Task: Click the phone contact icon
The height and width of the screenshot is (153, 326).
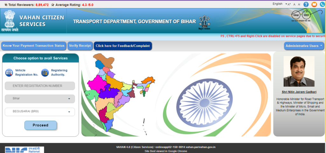Action: click(x=322, y=4)
